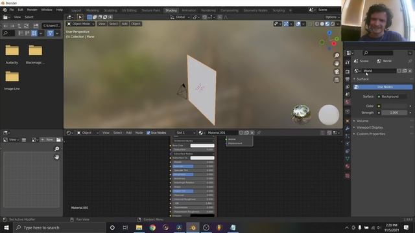Click New image button in image editor
The height and width of the screenshot is (233, 415).
click(47, 140)
